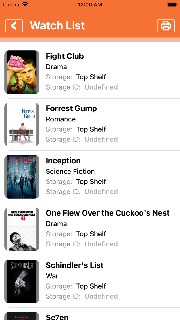Tap the clock in the status bar
The width and height of the screenshot is (180, 320).
90,4
